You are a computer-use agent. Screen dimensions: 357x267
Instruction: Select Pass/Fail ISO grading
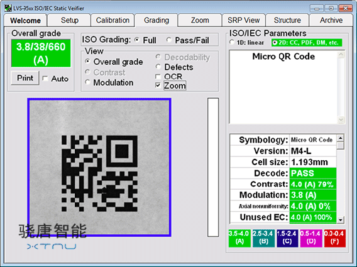[x=168, y=40]
